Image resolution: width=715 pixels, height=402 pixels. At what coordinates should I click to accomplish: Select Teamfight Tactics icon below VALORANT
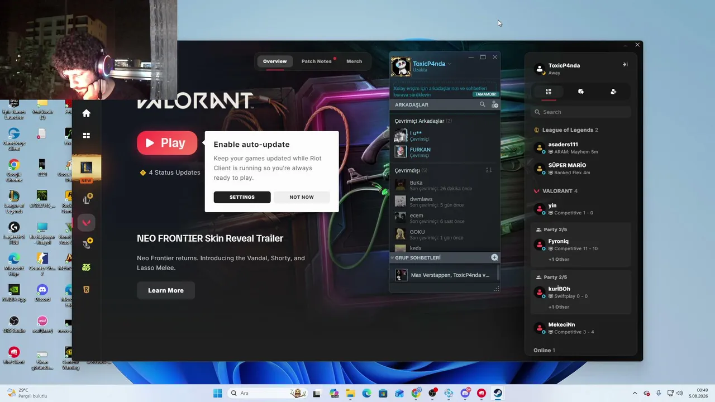click(87, 244)
